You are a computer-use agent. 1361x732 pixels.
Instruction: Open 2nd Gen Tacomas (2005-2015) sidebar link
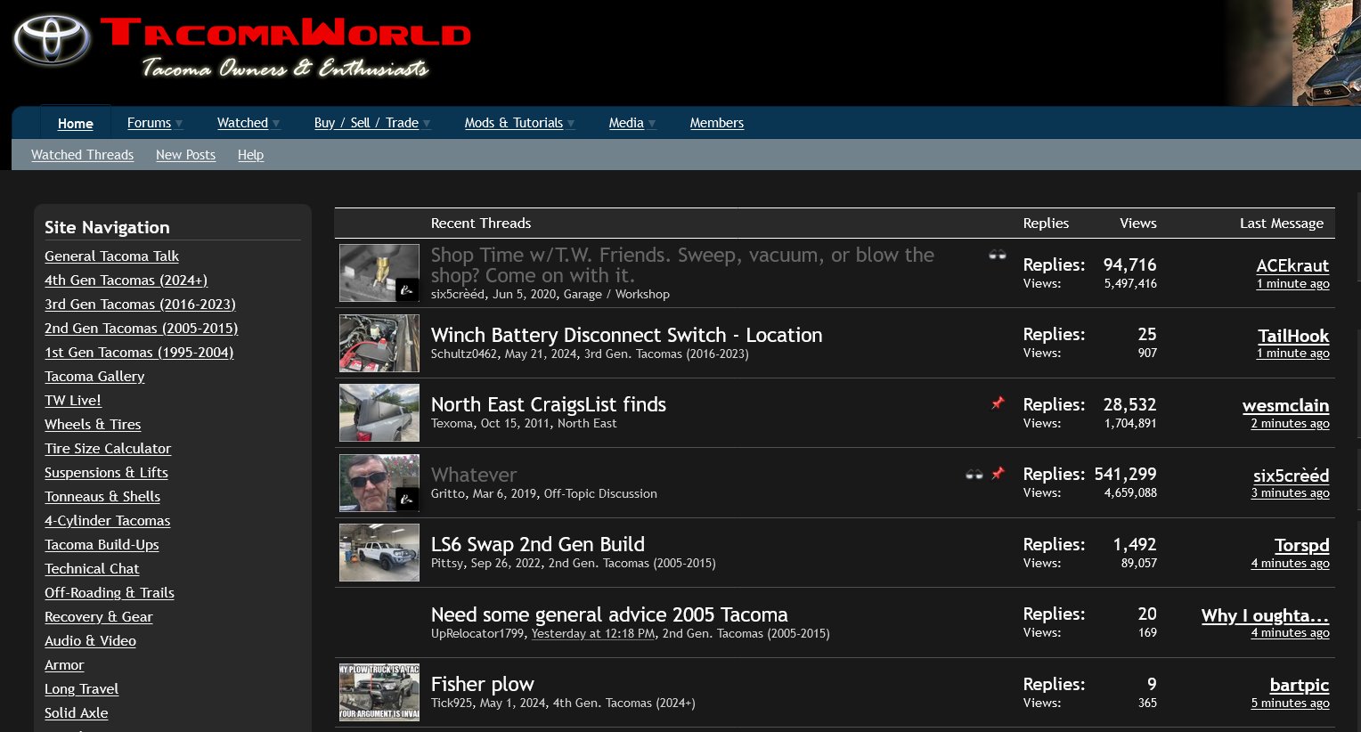pyautogui.click(x=141, y=329)
